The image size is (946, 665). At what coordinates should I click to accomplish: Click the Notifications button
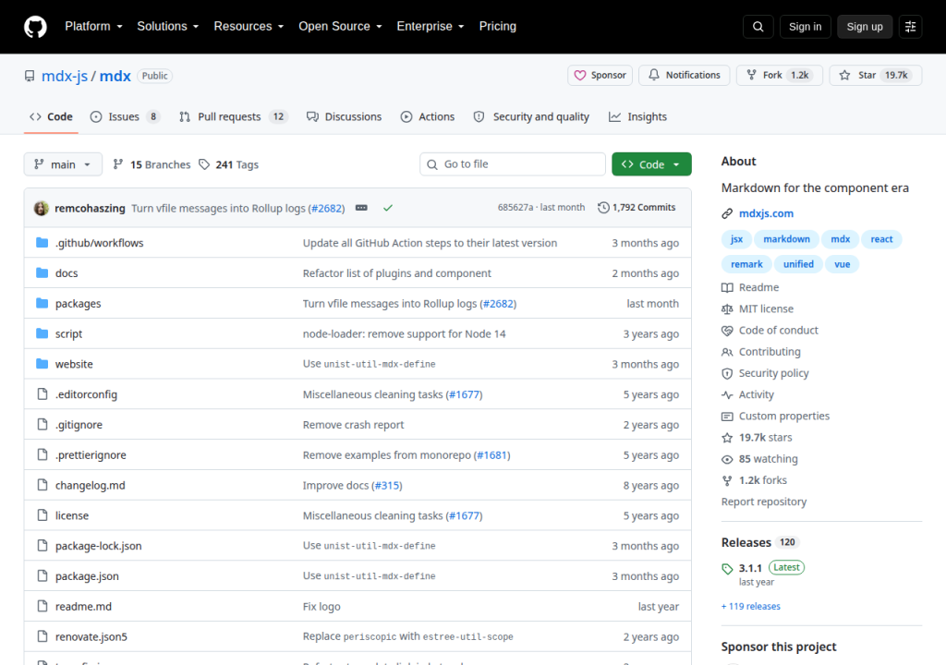685,76
